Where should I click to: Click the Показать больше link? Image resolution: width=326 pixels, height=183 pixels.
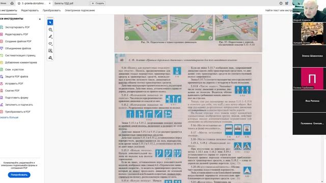9,117
